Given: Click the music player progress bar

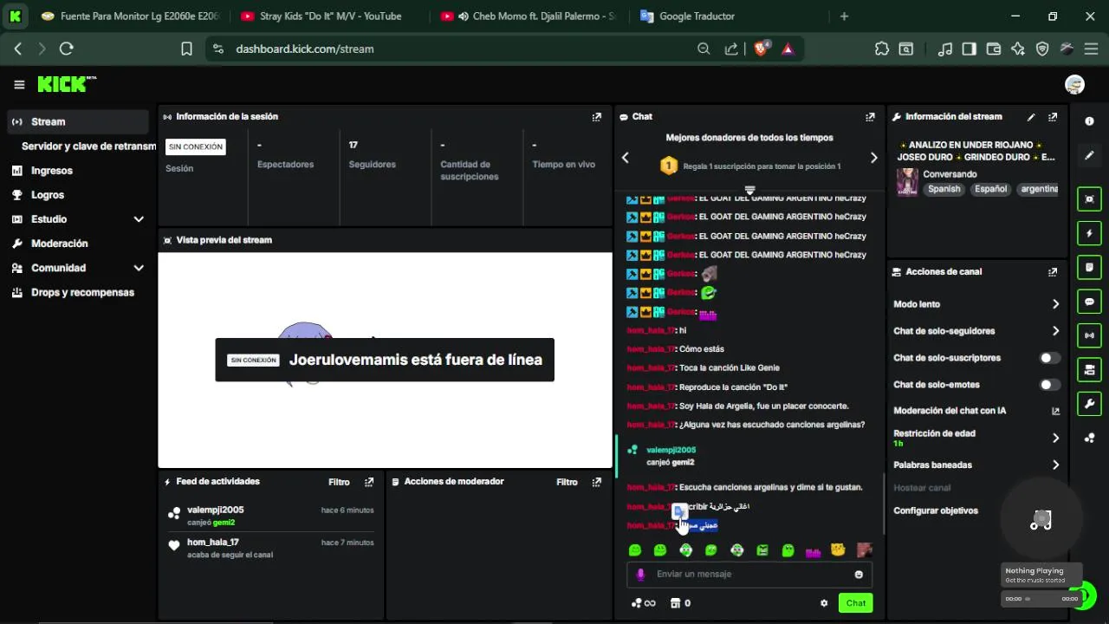Looking at the screenshot, I should pos(1042,599).
